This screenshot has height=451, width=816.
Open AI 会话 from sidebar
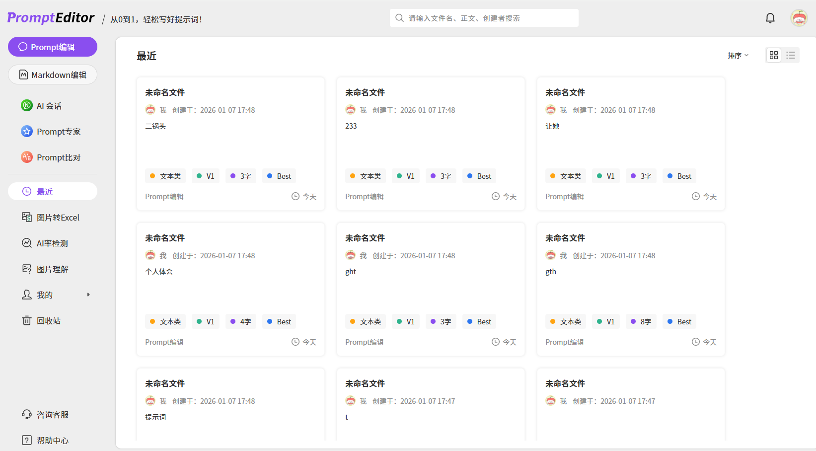tap(49, 106)
